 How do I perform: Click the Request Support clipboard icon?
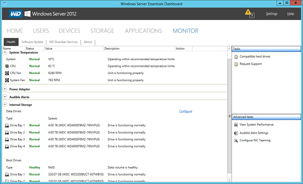click(x=236, y=64)
